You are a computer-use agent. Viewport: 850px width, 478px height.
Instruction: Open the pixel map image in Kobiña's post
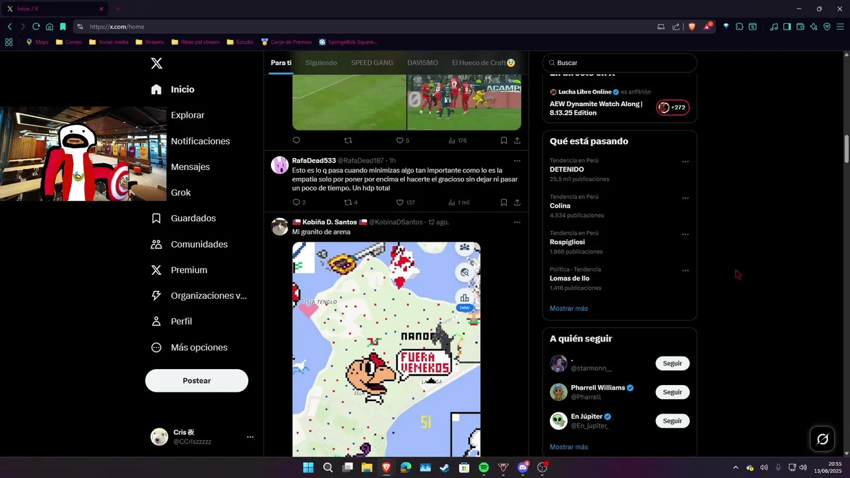[386, 349]
